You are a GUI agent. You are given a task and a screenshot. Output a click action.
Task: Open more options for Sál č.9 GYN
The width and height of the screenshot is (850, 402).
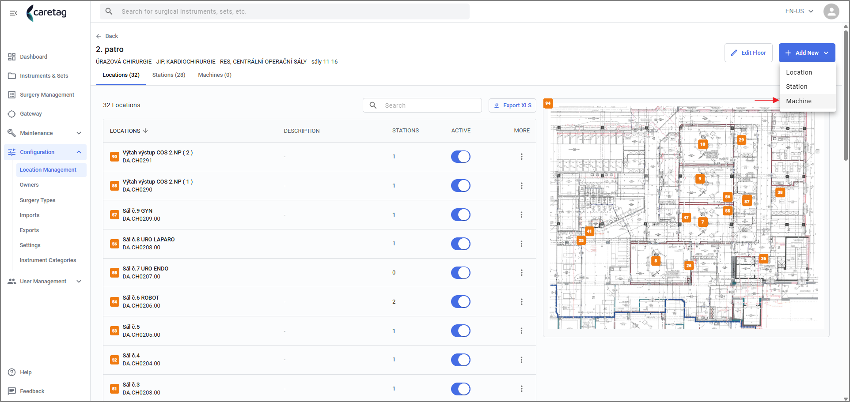coord(521,215)
